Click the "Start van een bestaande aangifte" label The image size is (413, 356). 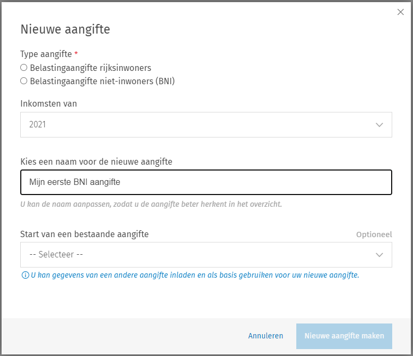point(84,234)
